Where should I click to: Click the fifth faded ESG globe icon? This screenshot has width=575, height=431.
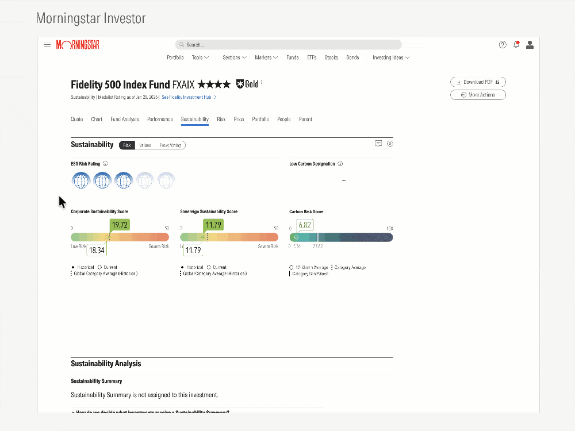pyautogui.click(x=166, y=180)
